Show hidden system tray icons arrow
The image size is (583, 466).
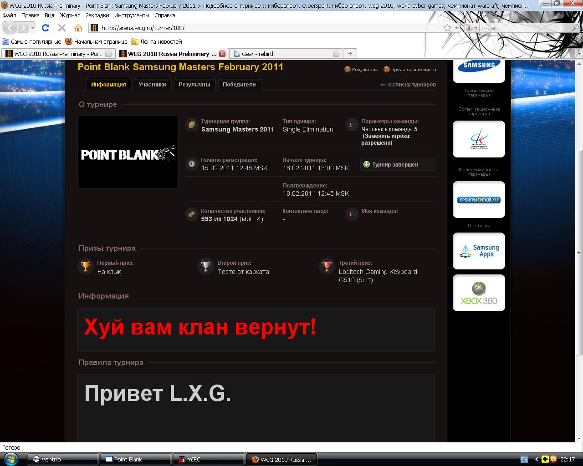click(537, 459)
